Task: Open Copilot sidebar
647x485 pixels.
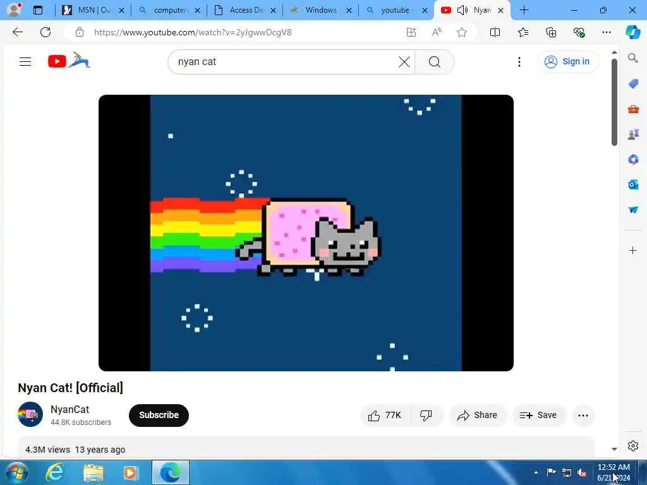Action: pyautogui.click(x=632, y=32)
